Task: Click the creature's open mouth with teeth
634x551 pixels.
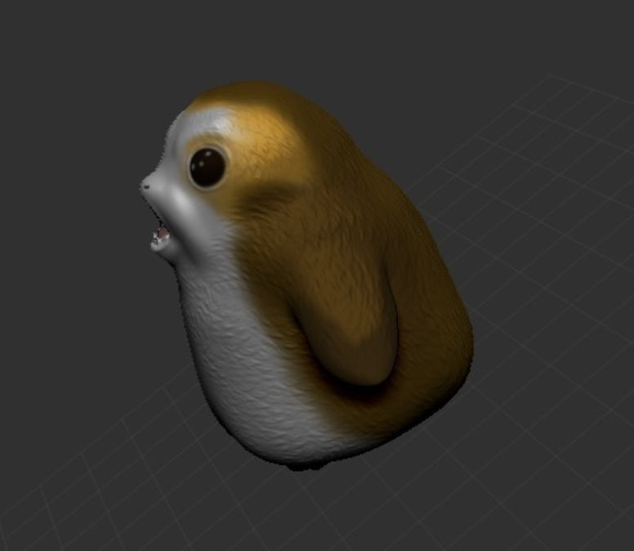Action: pos(160,235)
